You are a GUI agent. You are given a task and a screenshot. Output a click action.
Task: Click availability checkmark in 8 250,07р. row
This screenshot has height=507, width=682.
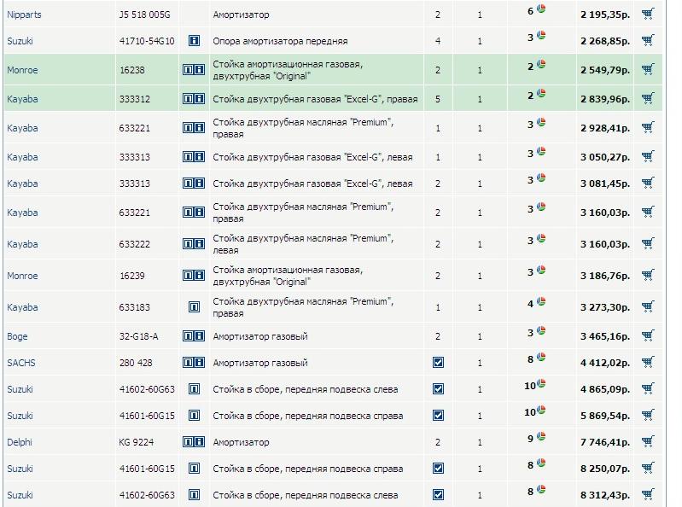[x=438, y=469]
